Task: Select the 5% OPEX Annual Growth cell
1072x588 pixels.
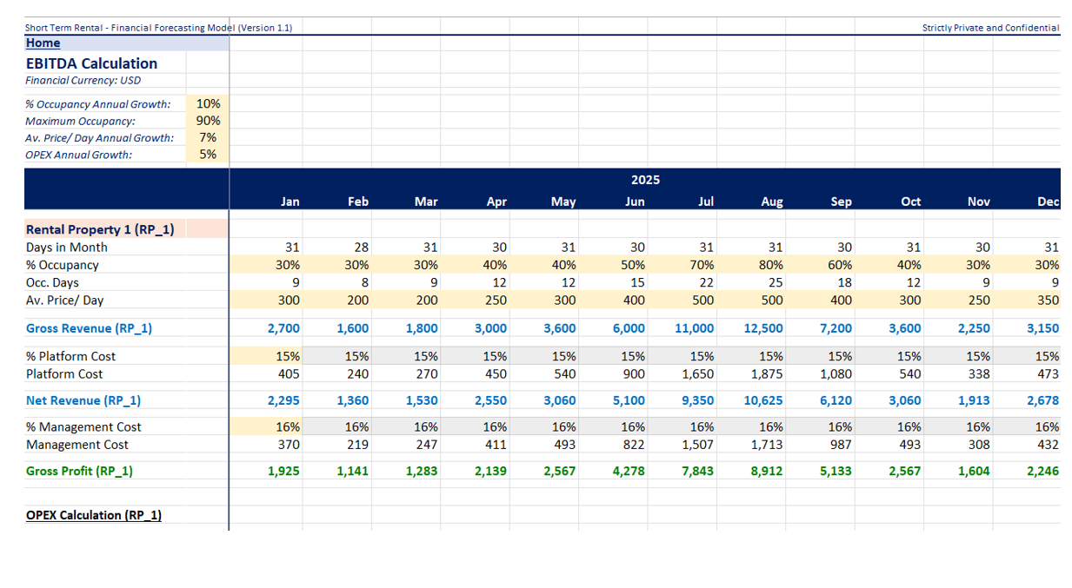Action: [x=209, y=155]
